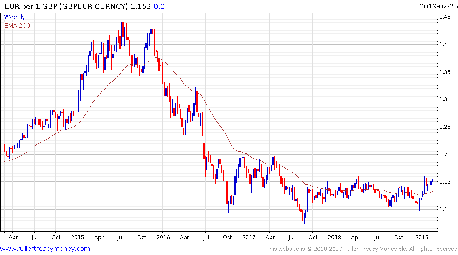The width and height of the screenshot is (458, 255).
Task: Click the 2017 time axis label
Action: tap(248, 238)
